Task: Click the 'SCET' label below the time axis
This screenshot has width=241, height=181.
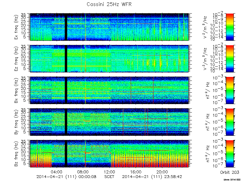Action: [109, 176]
